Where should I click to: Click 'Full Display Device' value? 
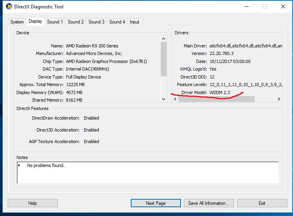[x=83, y=77]
